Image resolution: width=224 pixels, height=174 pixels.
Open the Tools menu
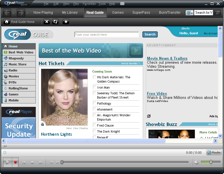point(102,4)
